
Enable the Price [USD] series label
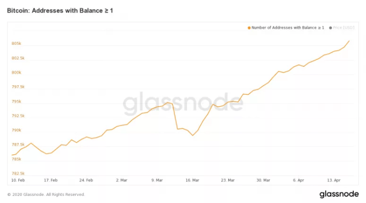coord(344,28)
